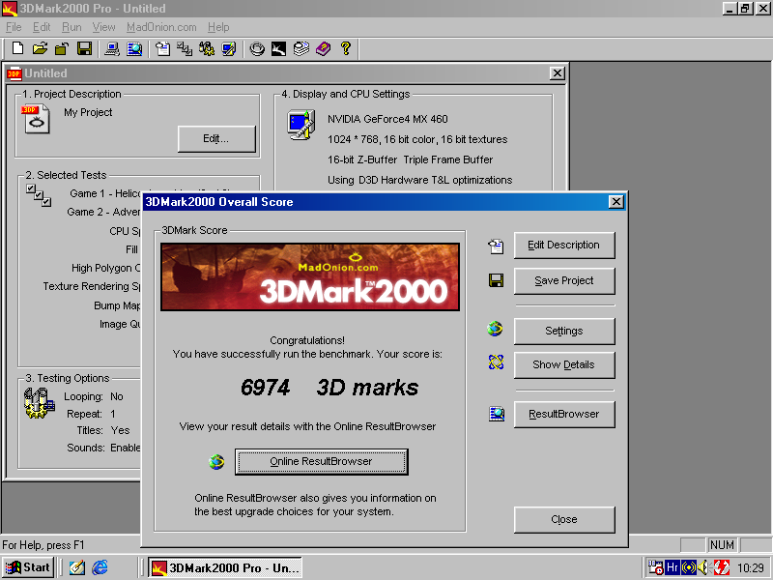Click the '6974' score value
Screen dimensions: 773x580
265,388
